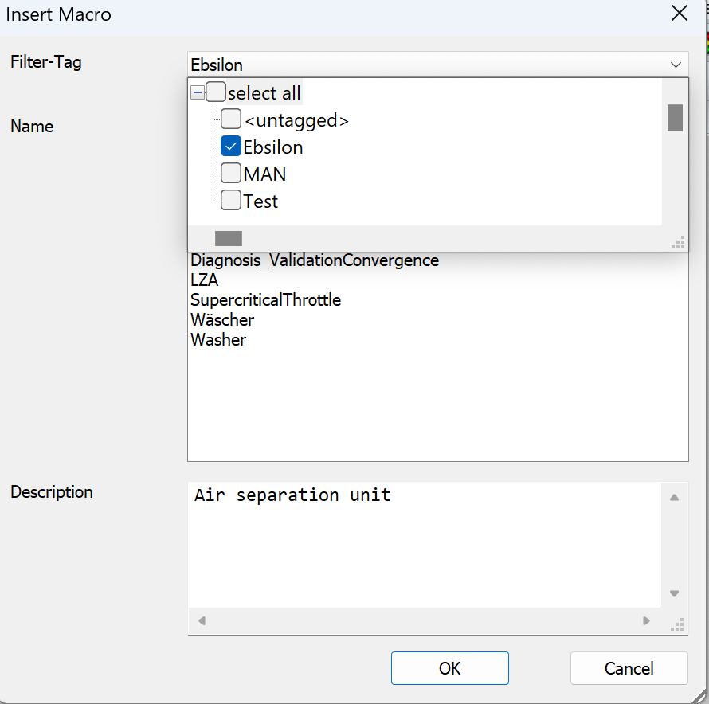Screen dimensions: 709x704
Task: Enable the MAN tag checkbox
Action: click(x=230, y=173)
